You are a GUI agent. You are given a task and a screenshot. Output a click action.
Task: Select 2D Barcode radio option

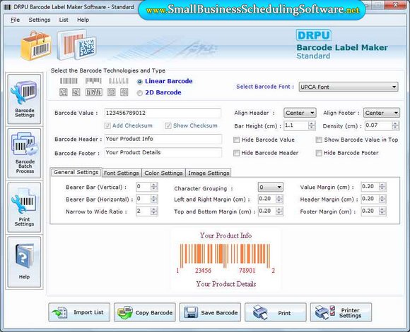click(140, 93)
